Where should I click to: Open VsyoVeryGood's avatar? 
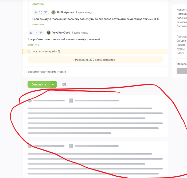[x=49, y=33]
